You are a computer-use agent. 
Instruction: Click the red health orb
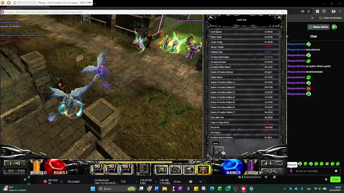(56, 167)
